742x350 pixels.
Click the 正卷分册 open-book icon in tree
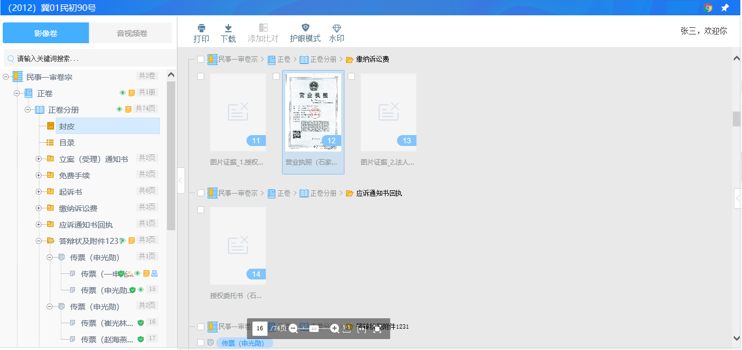39,110
